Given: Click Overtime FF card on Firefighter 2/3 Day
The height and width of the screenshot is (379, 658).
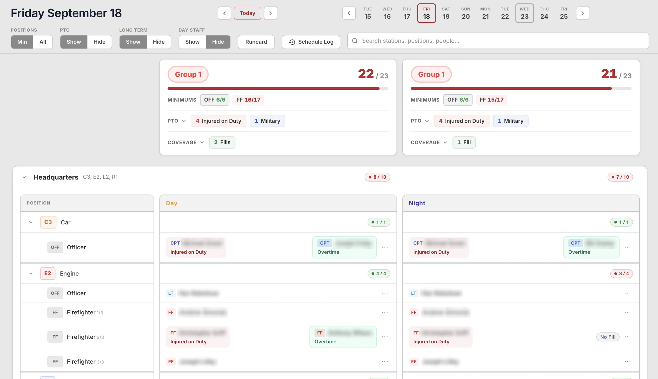Looking at the screenshot, I should click(x=343, y=337).
